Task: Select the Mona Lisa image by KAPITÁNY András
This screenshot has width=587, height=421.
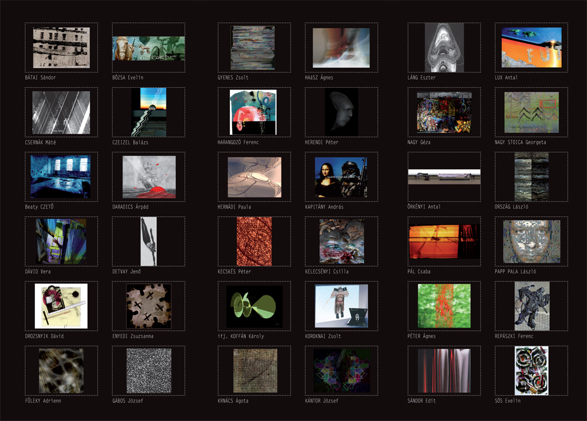Action: 341,177
